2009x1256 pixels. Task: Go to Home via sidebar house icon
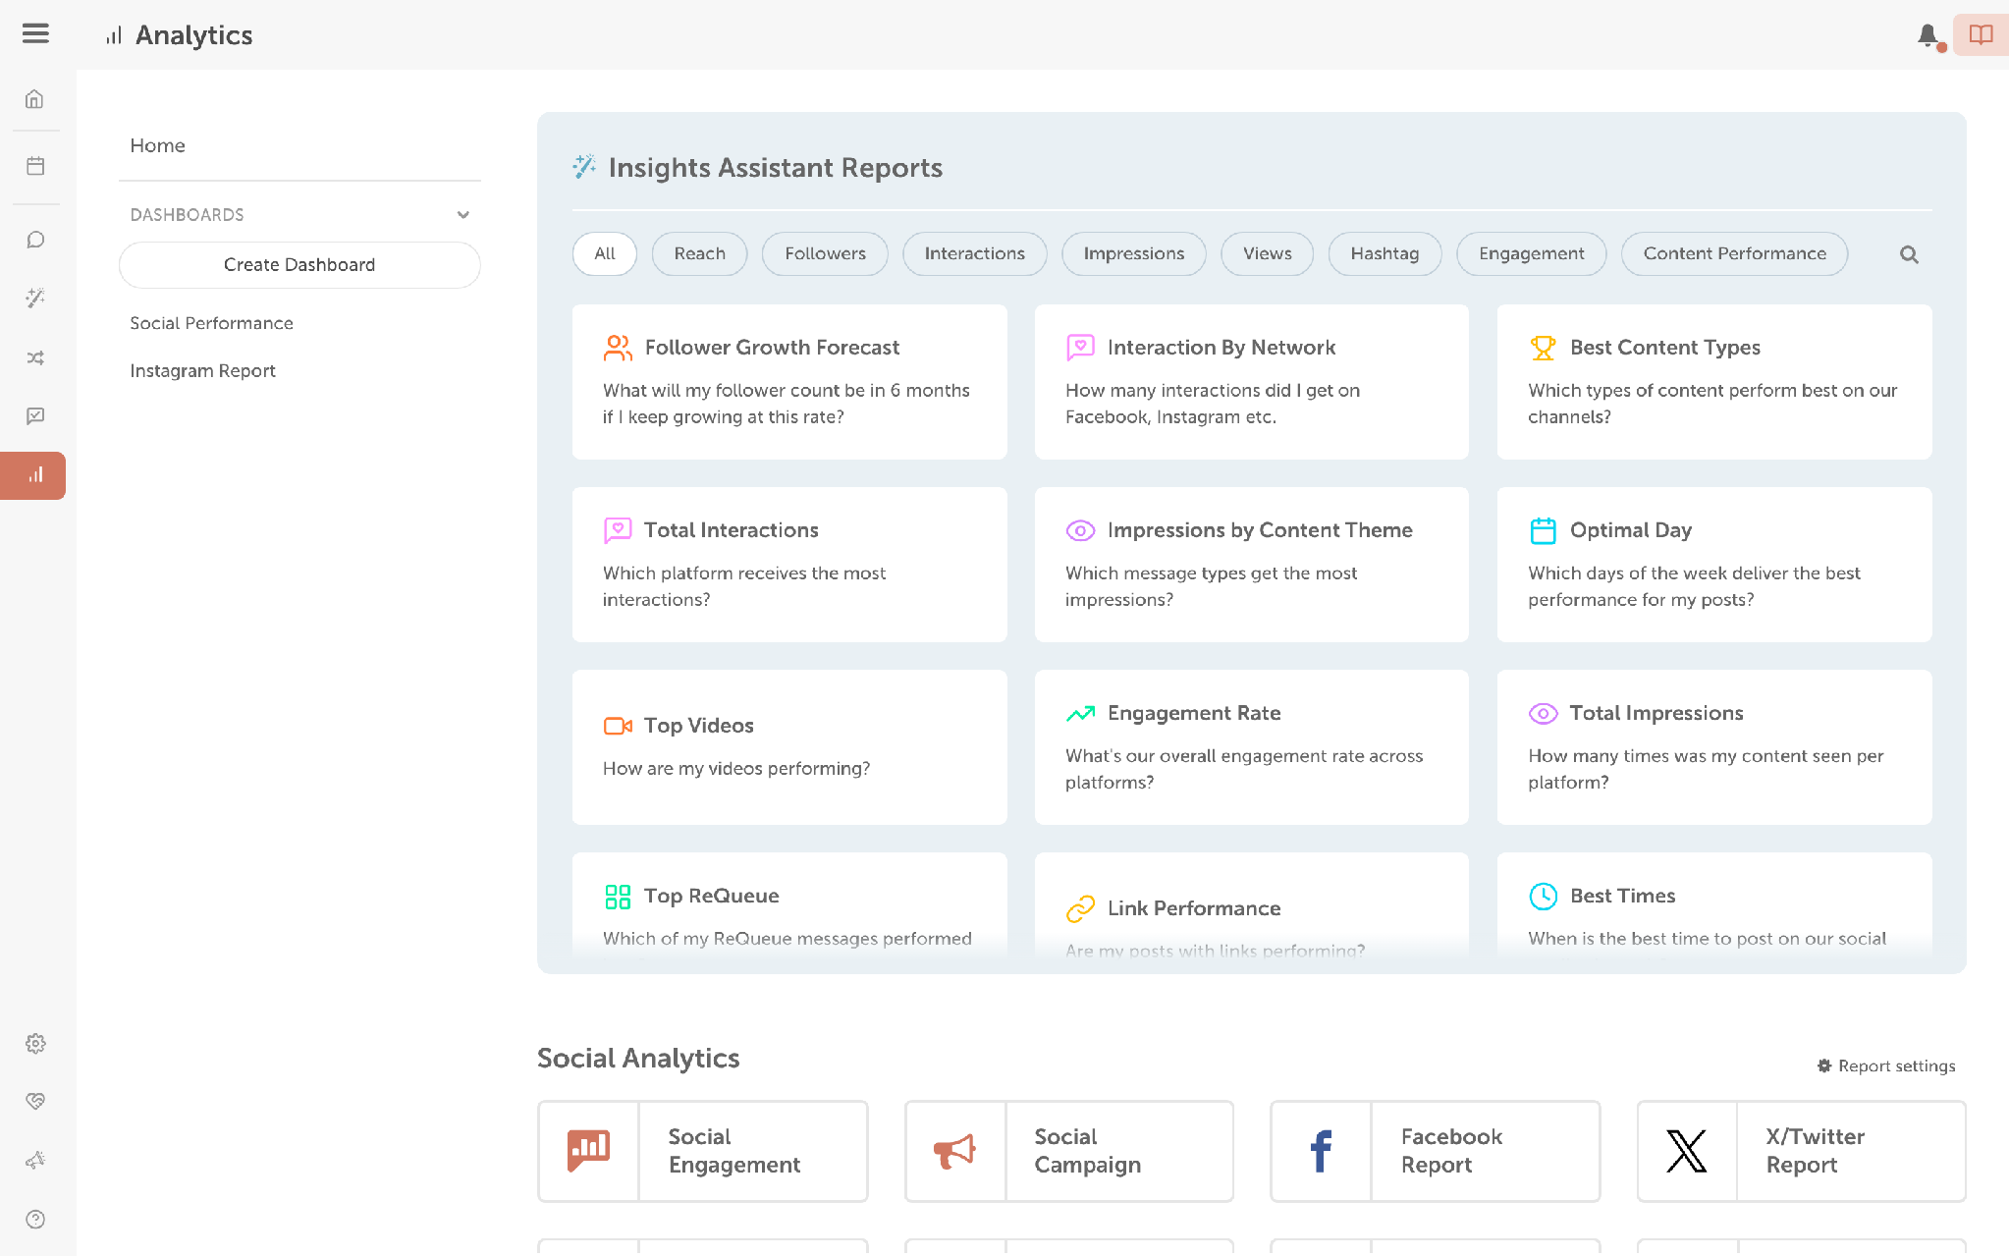click(x=34, y=99)
